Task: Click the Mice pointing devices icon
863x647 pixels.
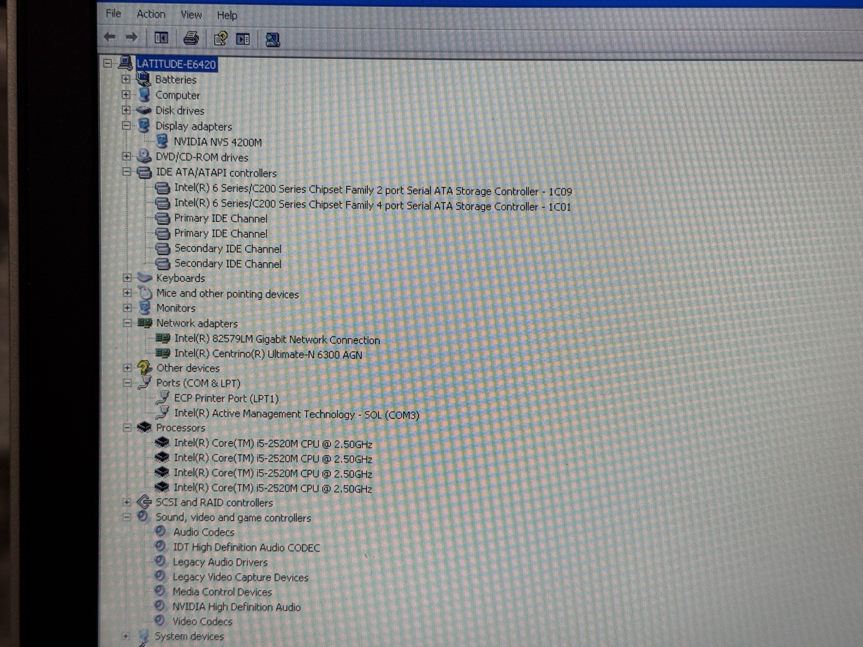Action: pyautogui.click(x=145, y=293)
